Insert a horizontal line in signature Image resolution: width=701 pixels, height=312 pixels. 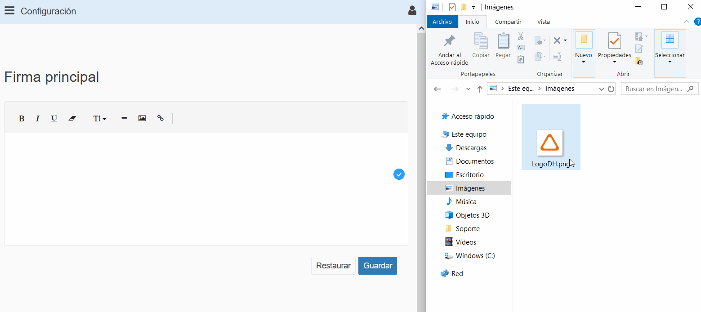(124, 118)
